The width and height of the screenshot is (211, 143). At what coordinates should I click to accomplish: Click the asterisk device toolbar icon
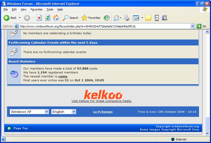157,18
